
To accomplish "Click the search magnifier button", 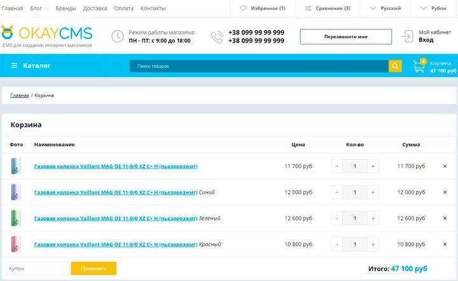I will (395, 66).
